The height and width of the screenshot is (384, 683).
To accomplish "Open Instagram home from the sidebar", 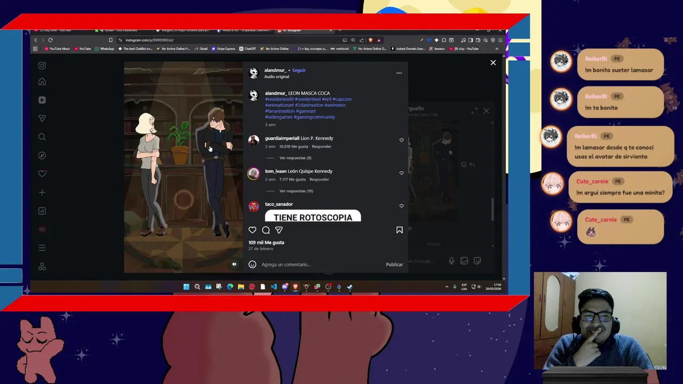I will click(42, 82).
